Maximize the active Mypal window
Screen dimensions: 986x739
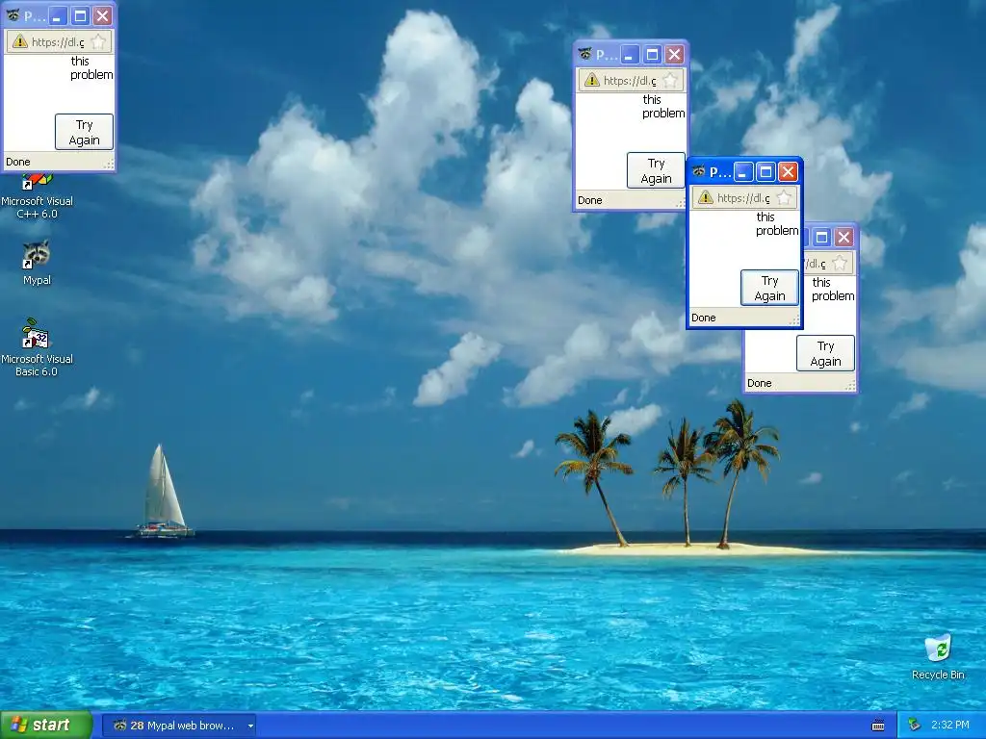(x=765, y=171)
